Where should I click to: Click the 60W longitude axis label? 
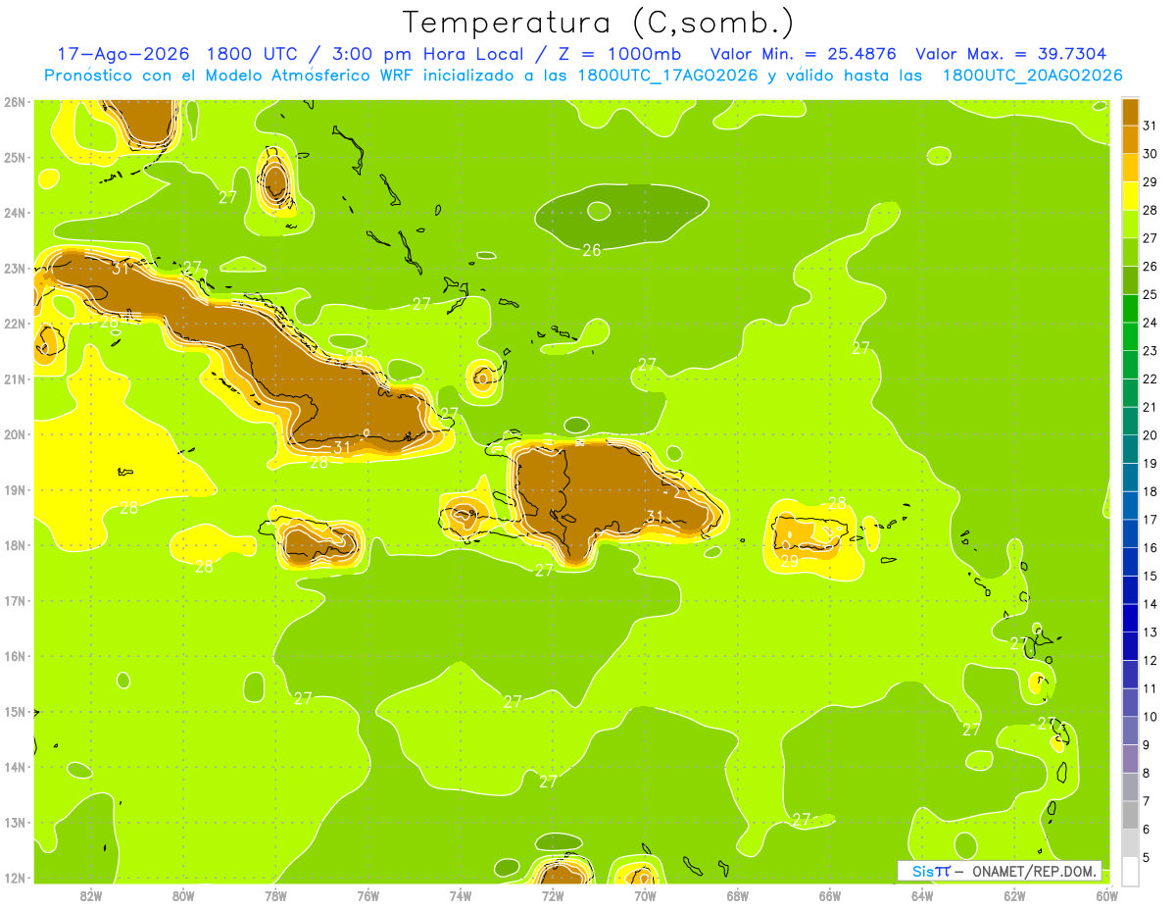[1107, 895]
